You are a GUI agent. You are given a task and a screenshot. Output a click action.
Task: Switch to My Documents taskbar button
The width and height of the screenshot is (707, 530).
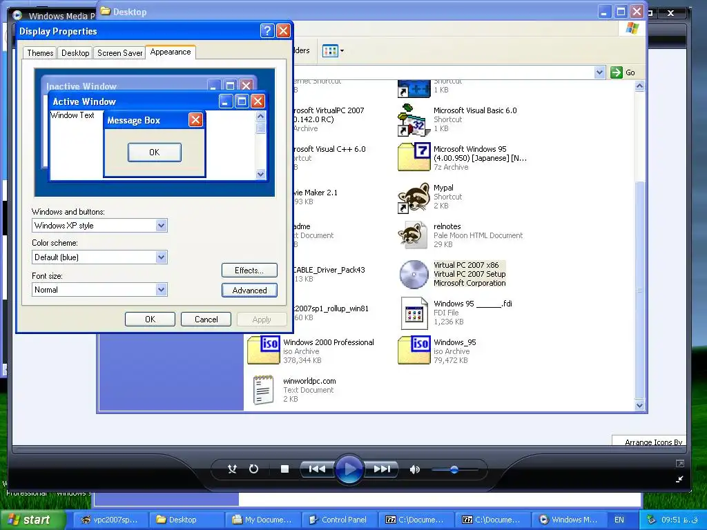click(262, 520)
